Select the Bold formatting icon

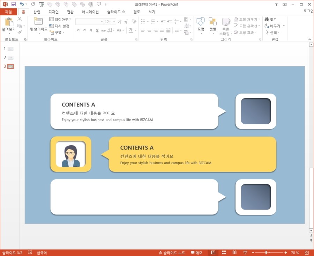(78, 30)
